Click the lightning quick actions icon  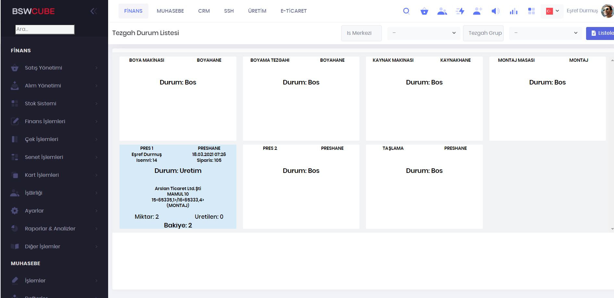(x=460, y=11)
